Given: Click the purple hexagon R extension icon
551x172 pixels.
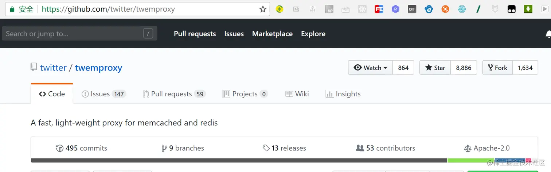Looking at the screenshot, I should pos(395,9).
